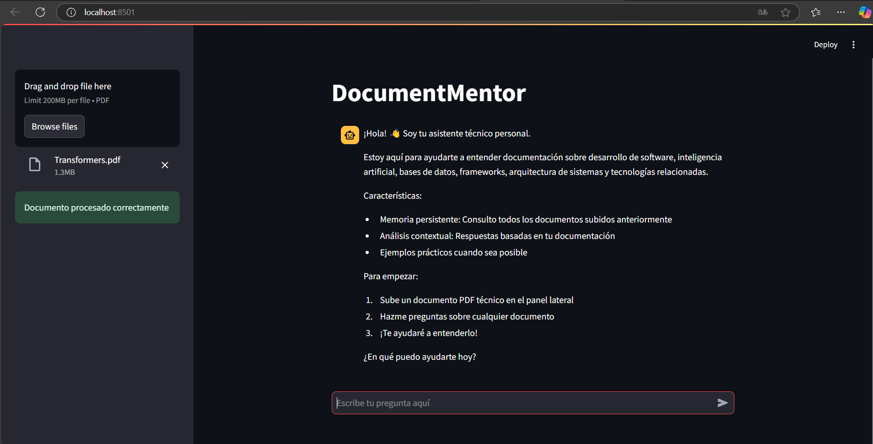The width and height of the screenshot is (873, 444).
Task: Open the Copilot icon in browser
Action: pos(865,12)
